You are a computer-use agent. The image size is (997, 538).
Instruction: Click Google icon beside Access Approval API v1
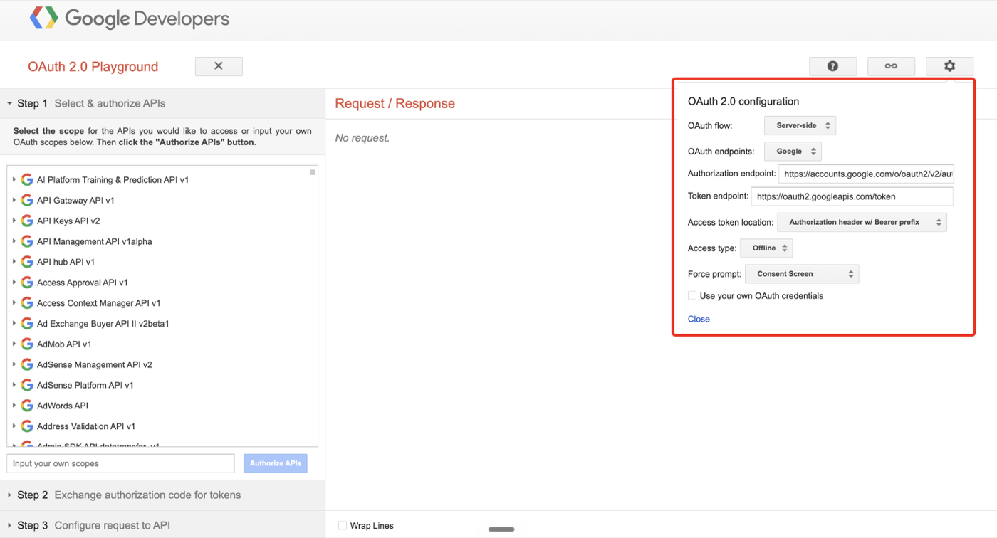coord(27,283)
